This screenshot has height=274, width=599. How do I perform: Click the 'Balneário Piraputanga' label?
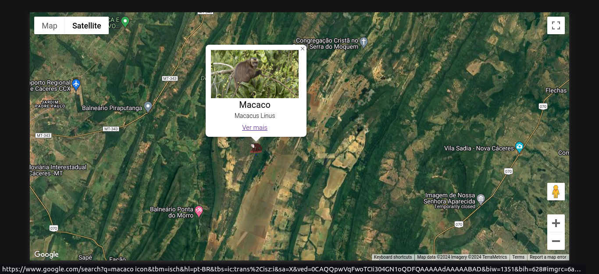pyautogui.click(x=112, y=108)
